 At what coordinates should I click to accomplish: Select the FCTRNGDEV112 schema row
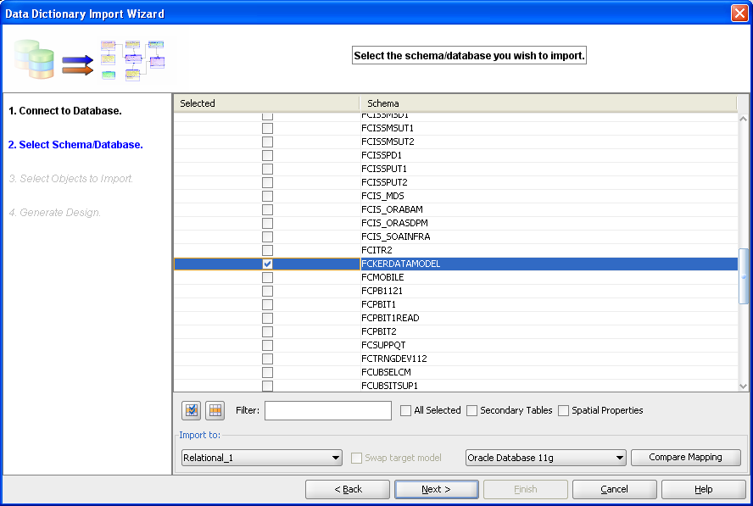(x=455, y=359)
